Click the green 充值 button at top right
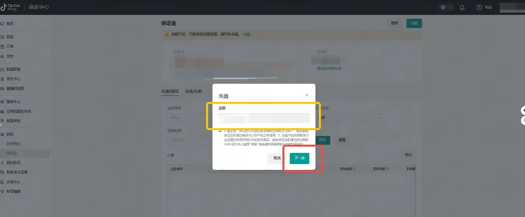This screenshot has width=525, height=217. coord(414,23)
